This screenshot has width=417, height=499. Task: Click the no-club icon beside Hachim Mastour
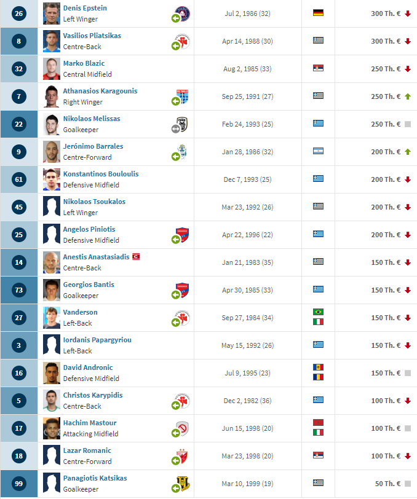(x=183, y=428)
